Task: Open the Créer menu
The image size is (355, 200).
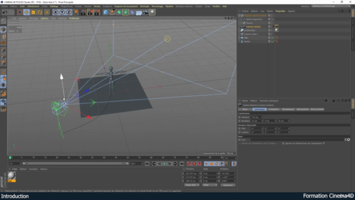Action: click(x=22, y=6)
